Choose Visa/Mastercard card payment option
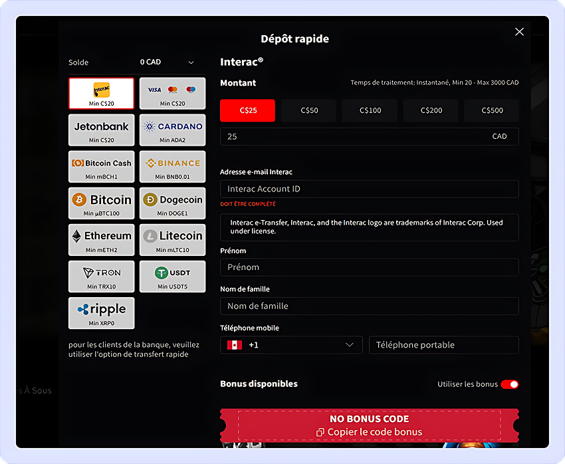The width and height of the screenshot is (565, 464). (x=172, y=93)
